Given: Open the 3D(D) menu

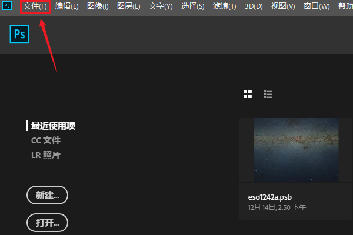Looking at the screenshot, I should (254, 6).
